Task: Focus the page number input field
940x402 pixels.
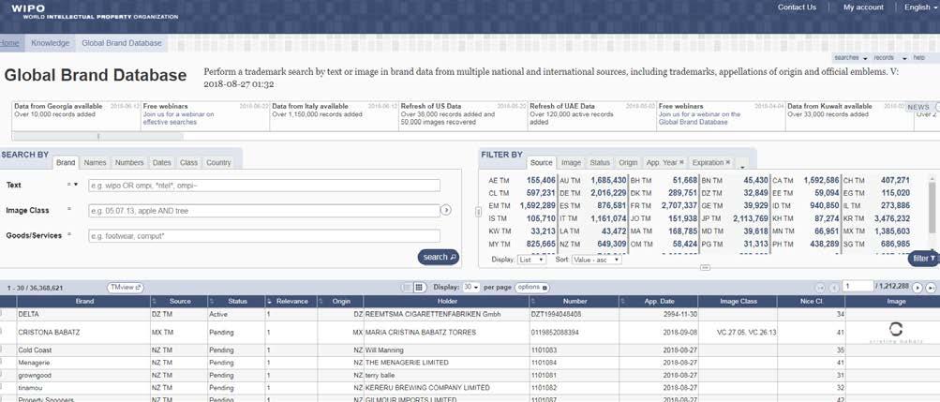Action: pos(858,287)
